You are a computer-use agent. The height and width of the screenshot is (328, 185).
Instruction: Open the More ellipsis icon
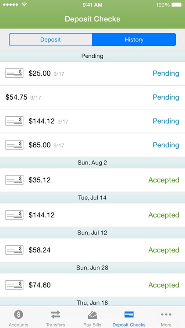pos(166,314)
